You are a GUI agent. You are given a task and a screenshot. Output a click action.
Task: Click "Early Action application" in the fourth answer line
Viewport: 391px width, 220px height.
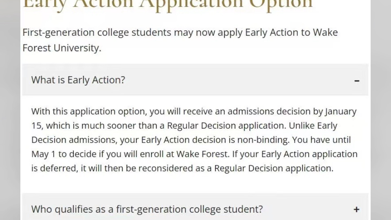309,154
